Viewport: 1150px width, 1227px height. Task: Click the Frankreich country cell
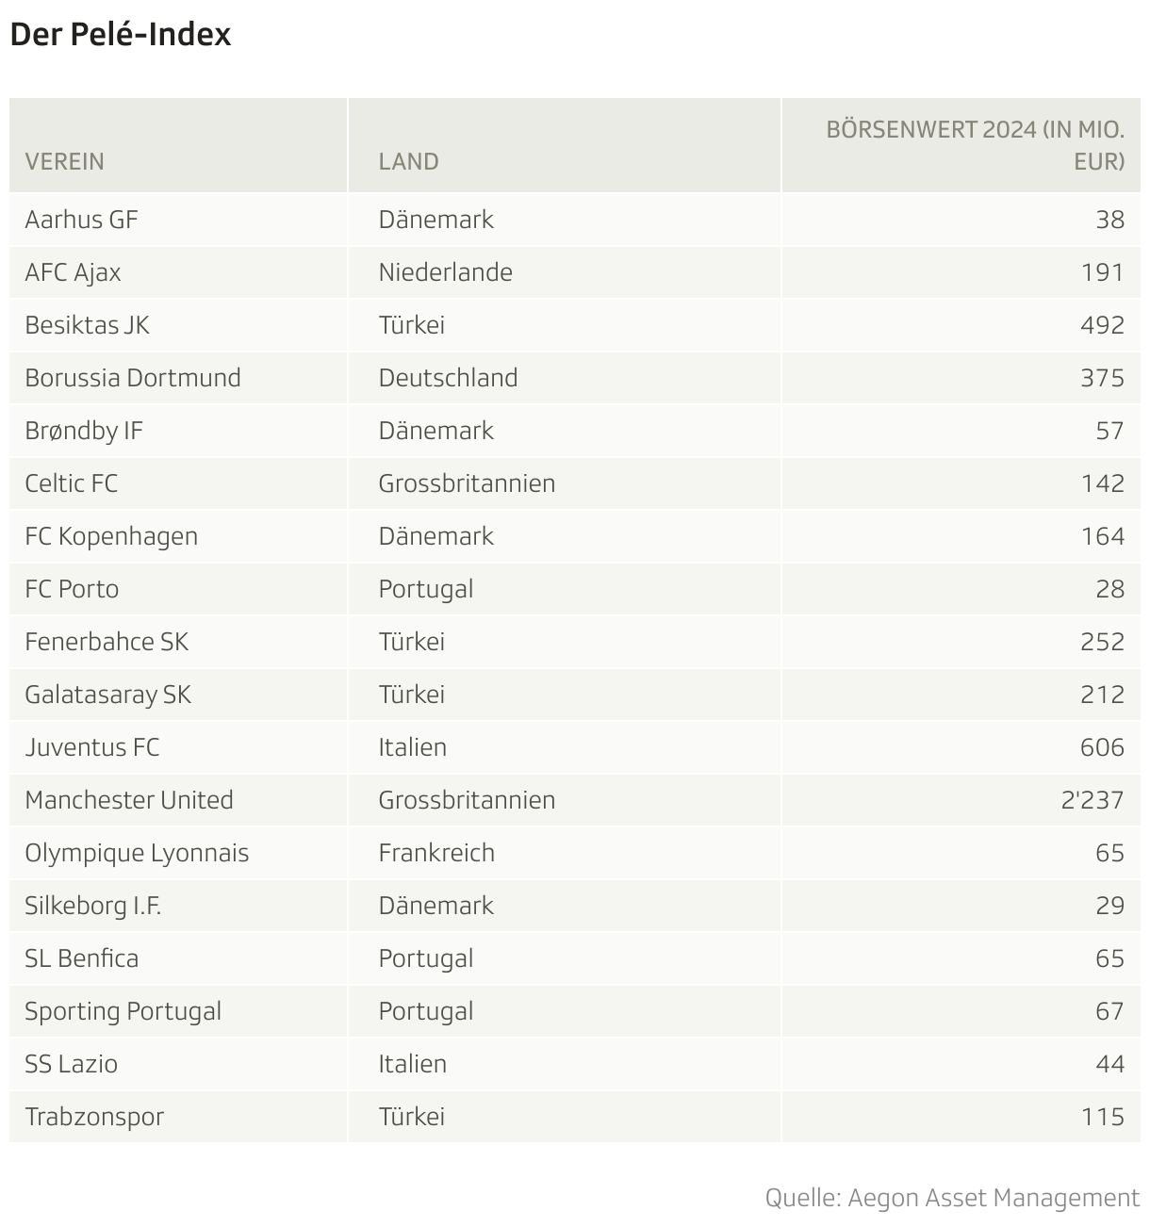436,853
